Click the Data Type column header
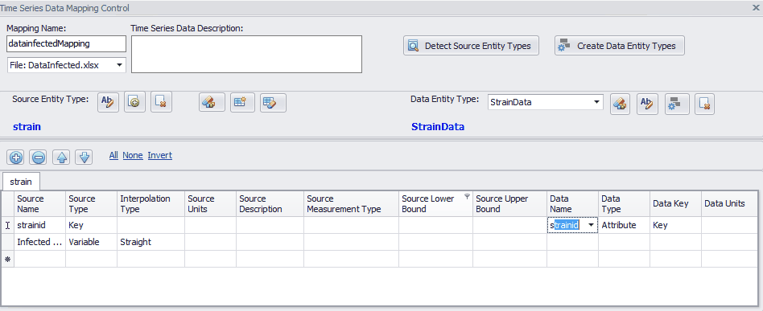This screenshot has width=763, height=311. pos(625,203)
